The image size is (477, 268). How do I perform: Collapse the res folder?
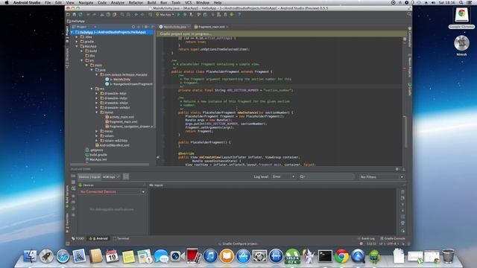92,89
